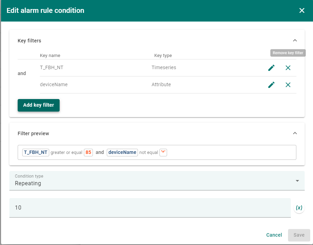Screen dimensions: 313x245
Task: Click the Remove key filter tooltip
Action: [288, 52]
